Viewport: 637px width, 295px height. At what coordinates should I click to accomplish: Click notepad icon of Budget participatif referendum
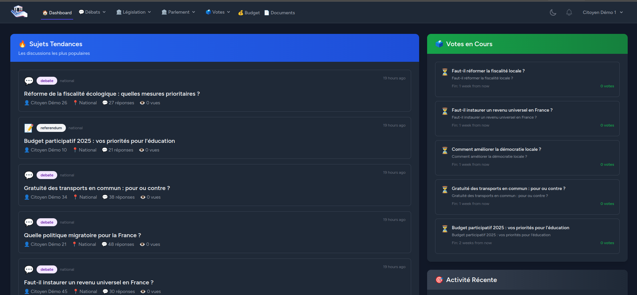29,128
